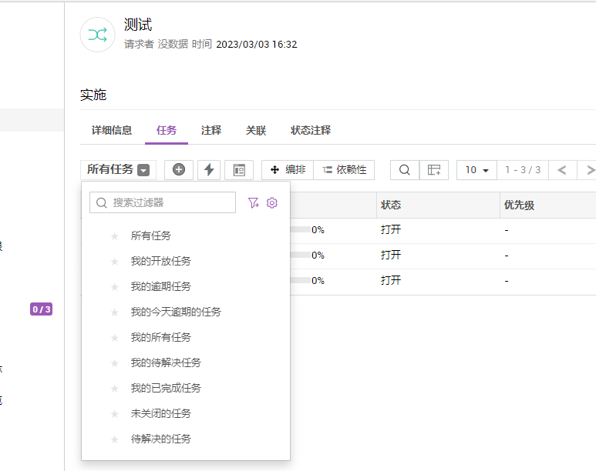Switch to the 详细信息 tab
The image size is (596, 471).
click(x=112, y=131)
